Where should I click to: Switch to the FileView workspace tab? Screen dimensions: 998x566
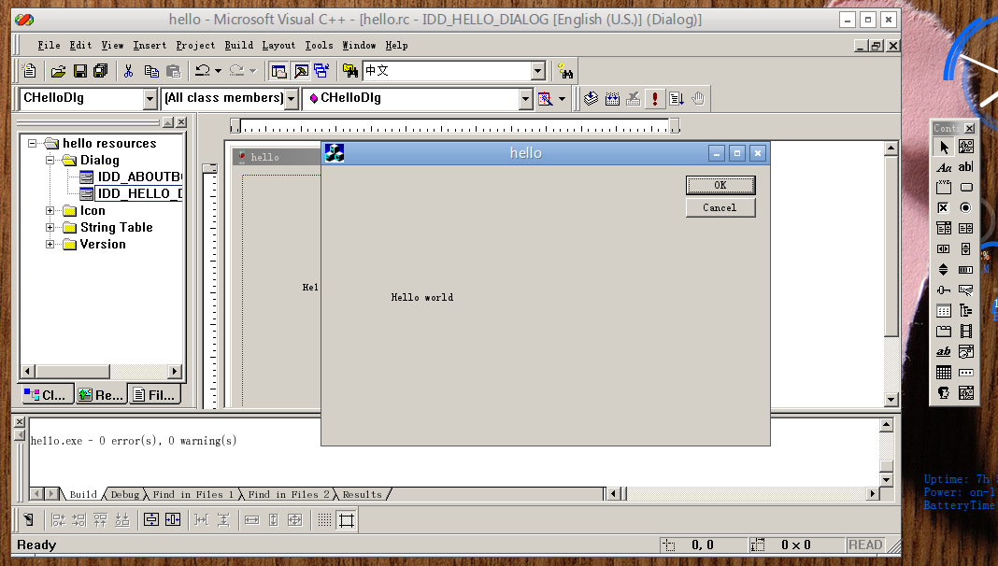[x=155, y=395]
